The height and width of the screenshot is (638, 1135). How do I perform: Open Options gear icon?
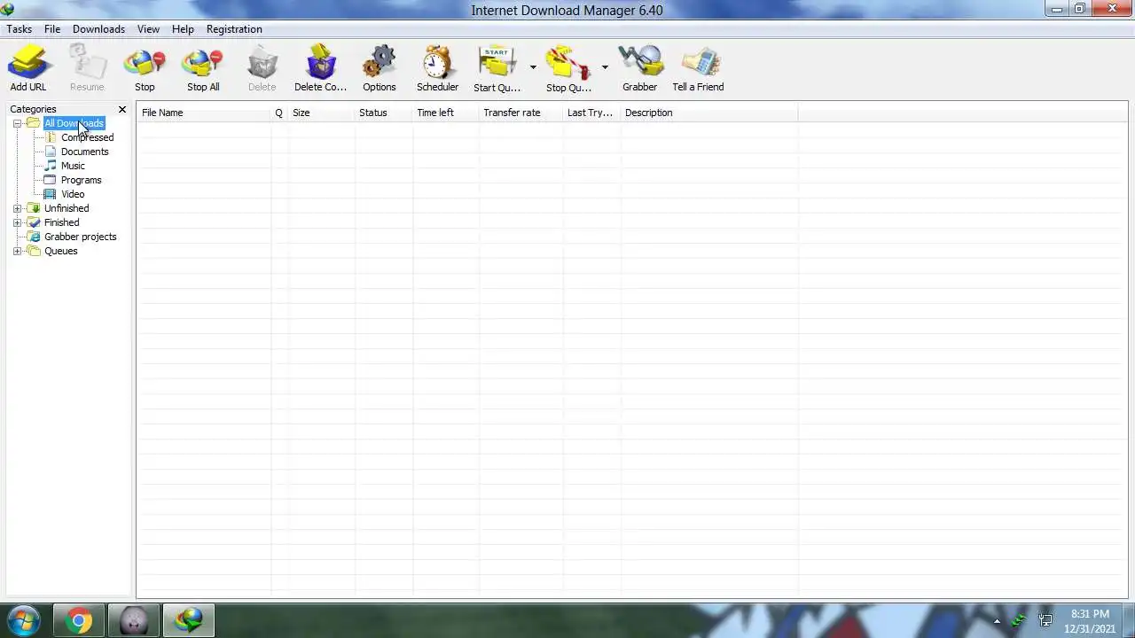[379, 64]
